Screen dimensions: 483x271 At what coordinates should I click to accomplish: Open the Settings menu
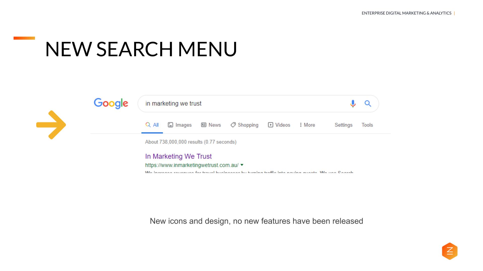pos(343,125)
